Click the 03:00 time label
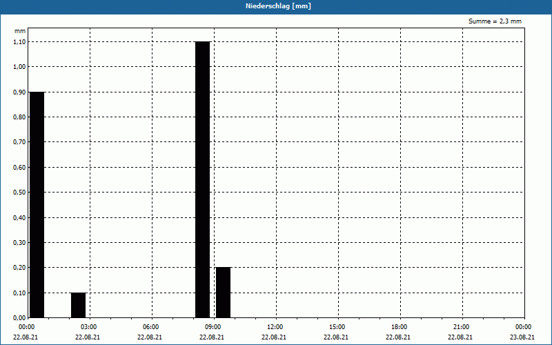The image size is (552, 345). 89,327
